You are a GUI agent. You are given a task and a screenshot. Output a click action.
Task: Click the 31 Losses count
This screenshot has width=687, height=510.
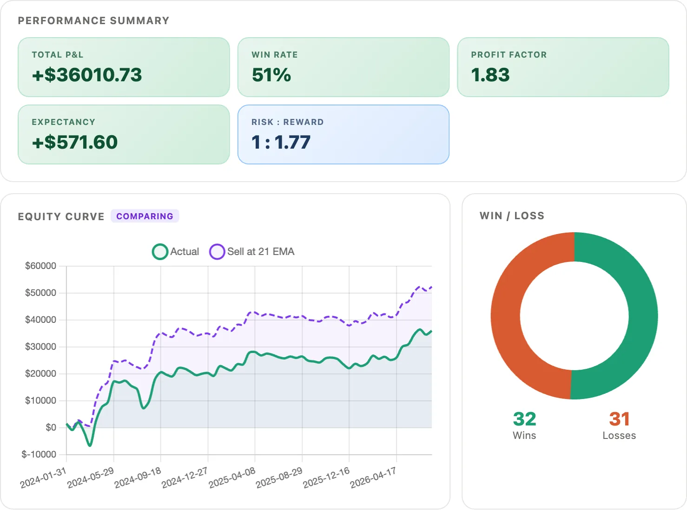[x=620, y=419]
